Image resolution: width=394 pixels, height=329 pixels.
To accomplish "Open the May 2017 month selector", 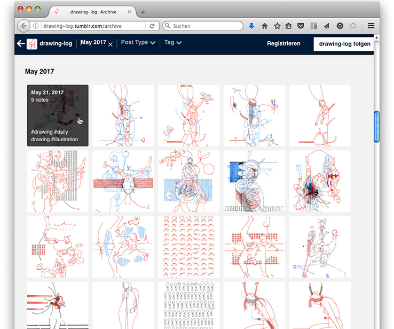I will coord(93,43).
